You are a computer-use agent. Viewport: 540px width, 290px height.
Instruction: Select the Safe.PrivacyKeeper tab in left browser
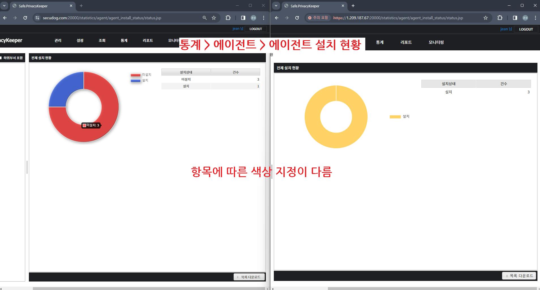point(42,6)
